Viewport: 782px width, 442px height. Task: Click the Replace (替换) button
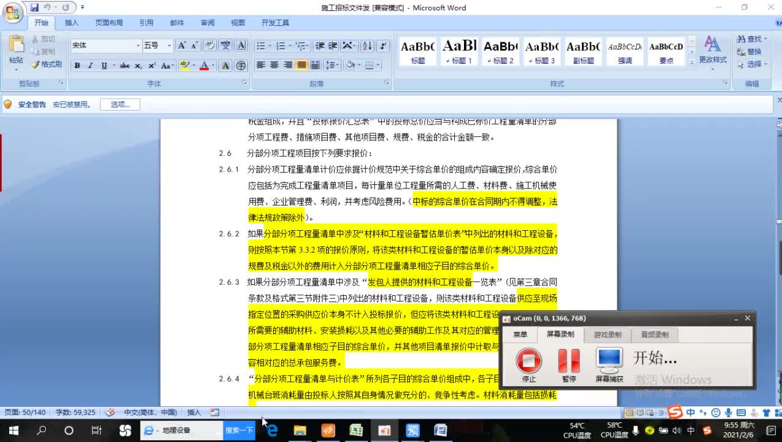pos(749,52)
